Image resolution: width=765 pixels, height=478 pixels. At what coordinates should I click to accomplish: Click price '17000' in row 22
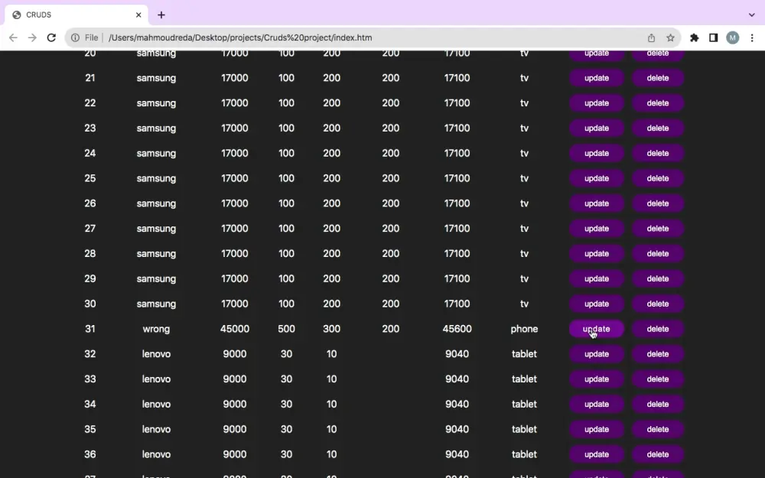pos(235,103)
